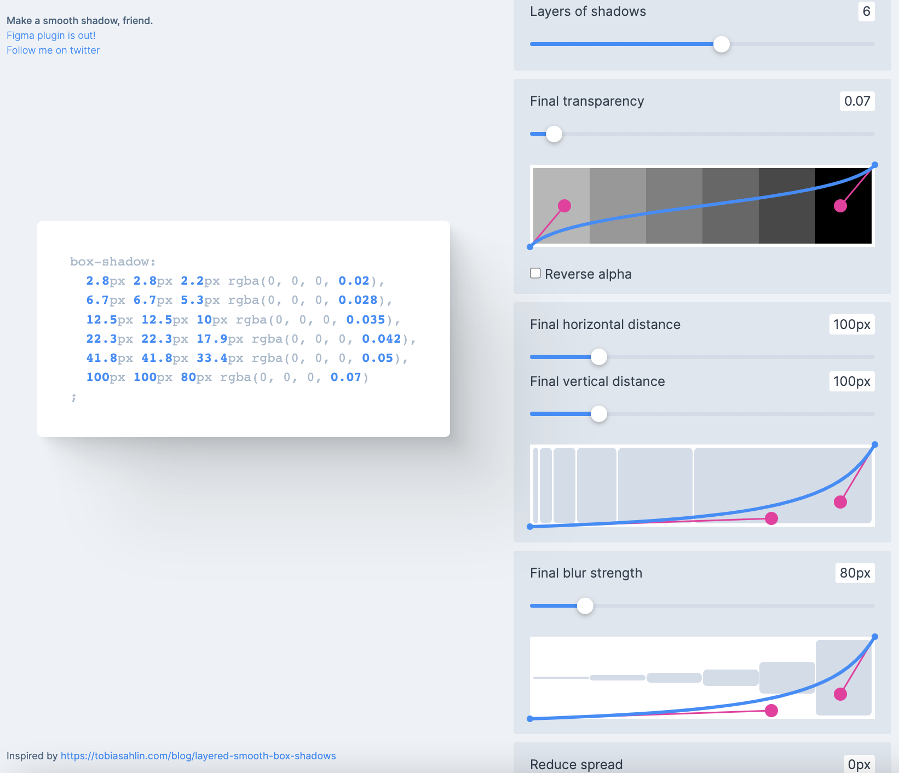This screenshot has width=899, height=773.
Task: Click the Final blur strength slider handle
Action: coord(585,606)
